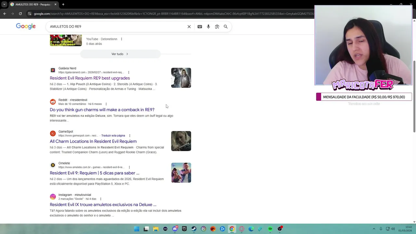
Task: Open more options for Instagram result
Action: [101, 199]
